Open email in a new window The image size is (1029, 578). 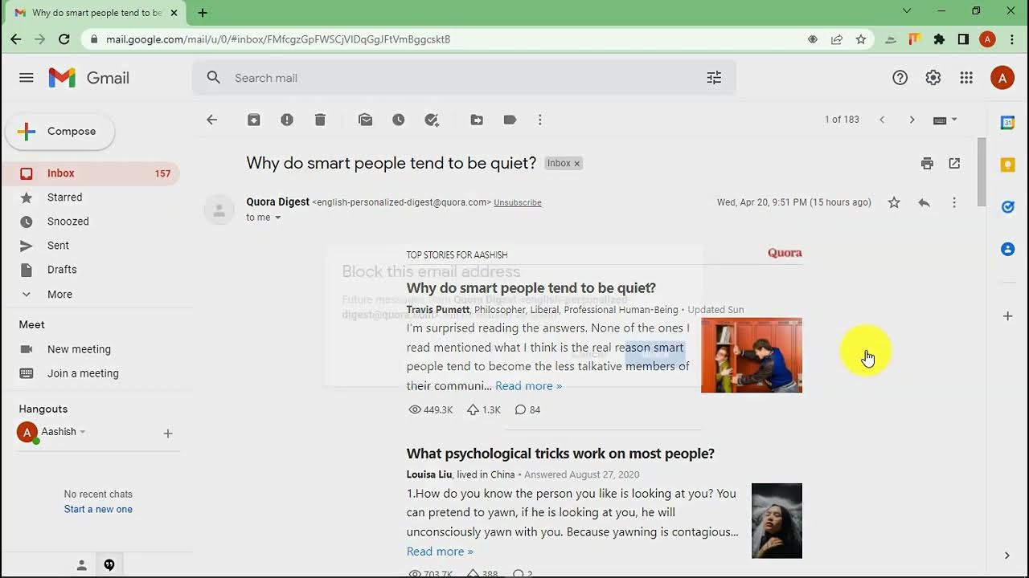[x=954, y=163]
